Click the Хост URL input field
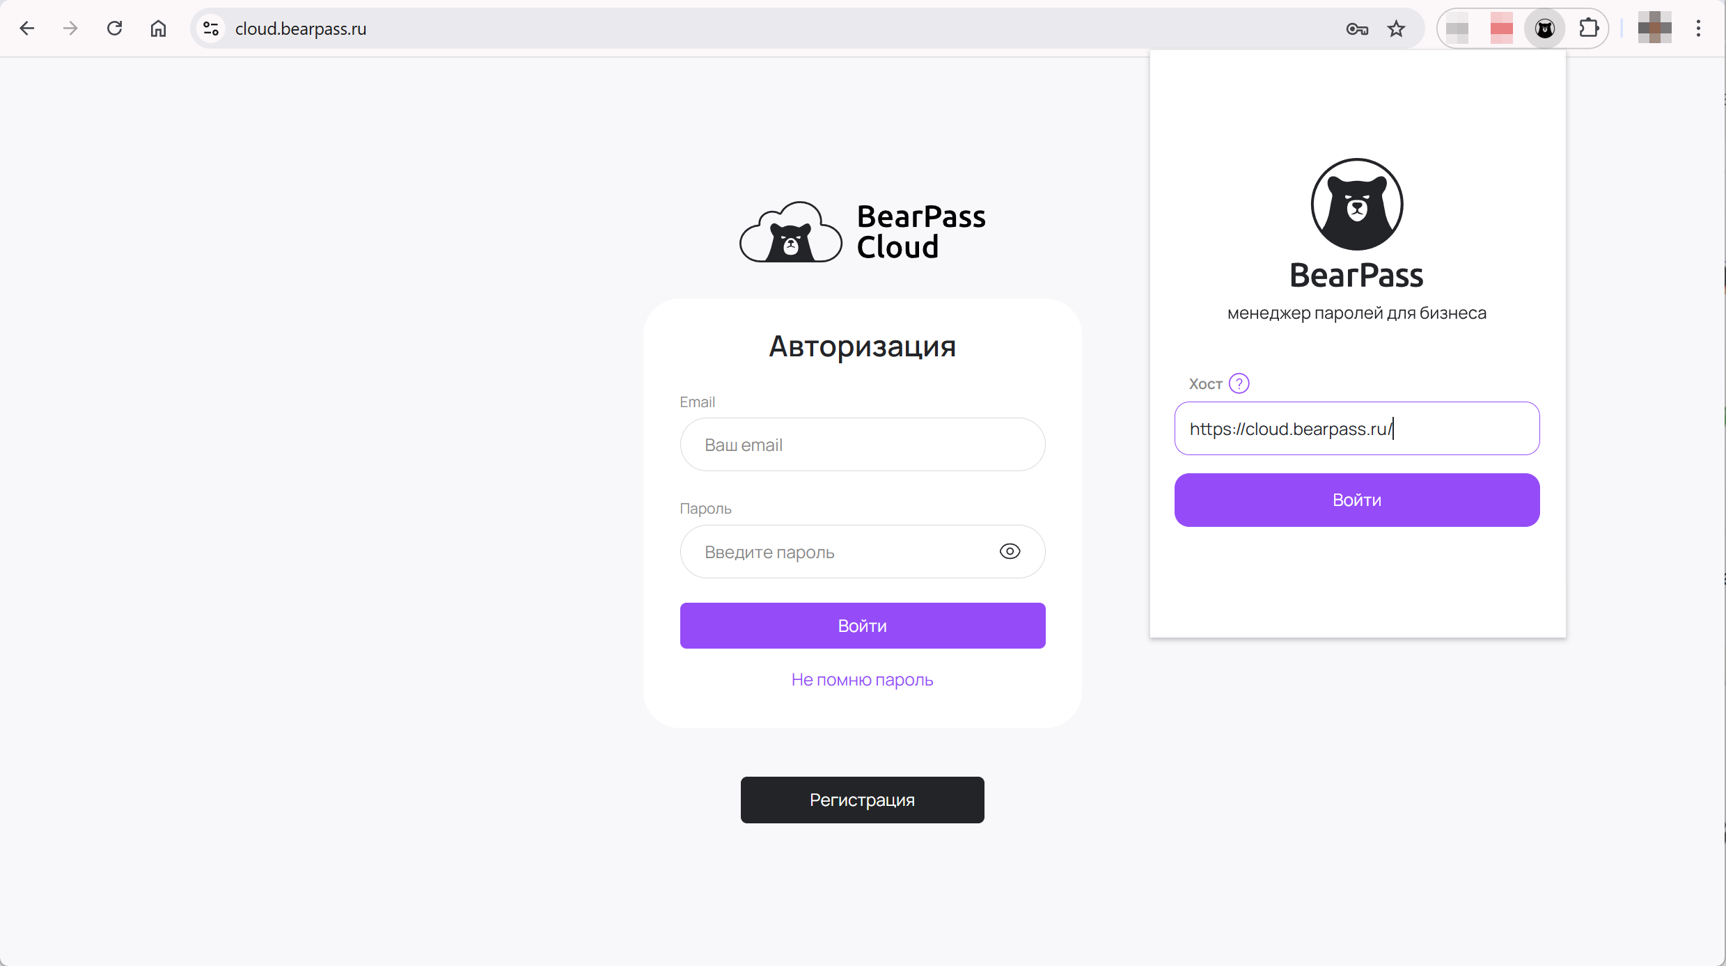This screenshot has width=1726, height=966. 1357,428
